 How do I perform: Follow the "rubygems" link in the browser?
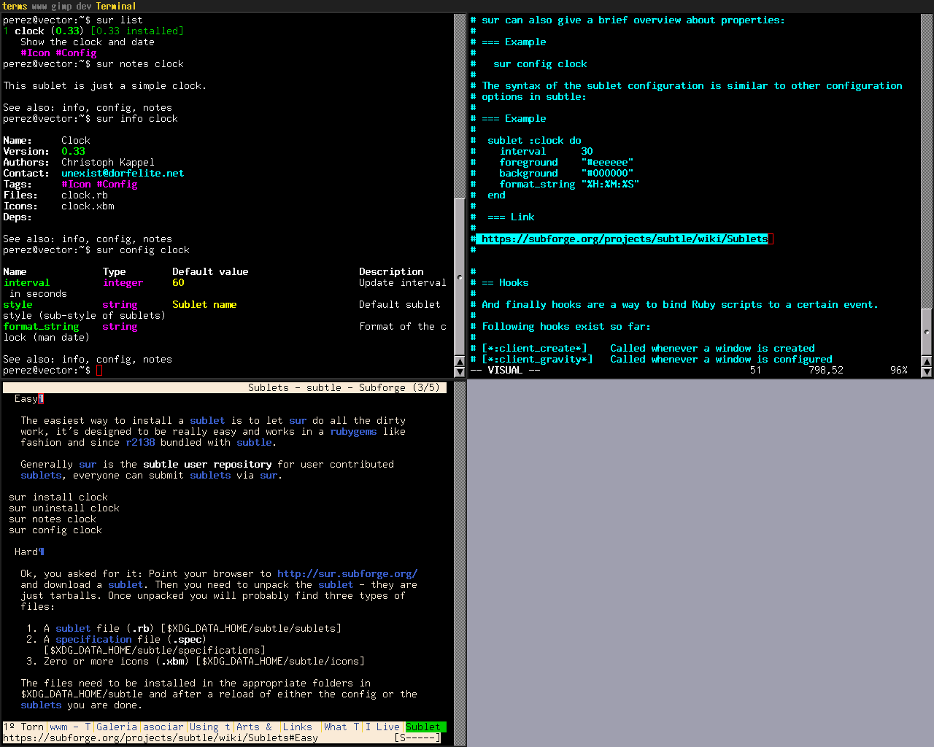(353, 432)
